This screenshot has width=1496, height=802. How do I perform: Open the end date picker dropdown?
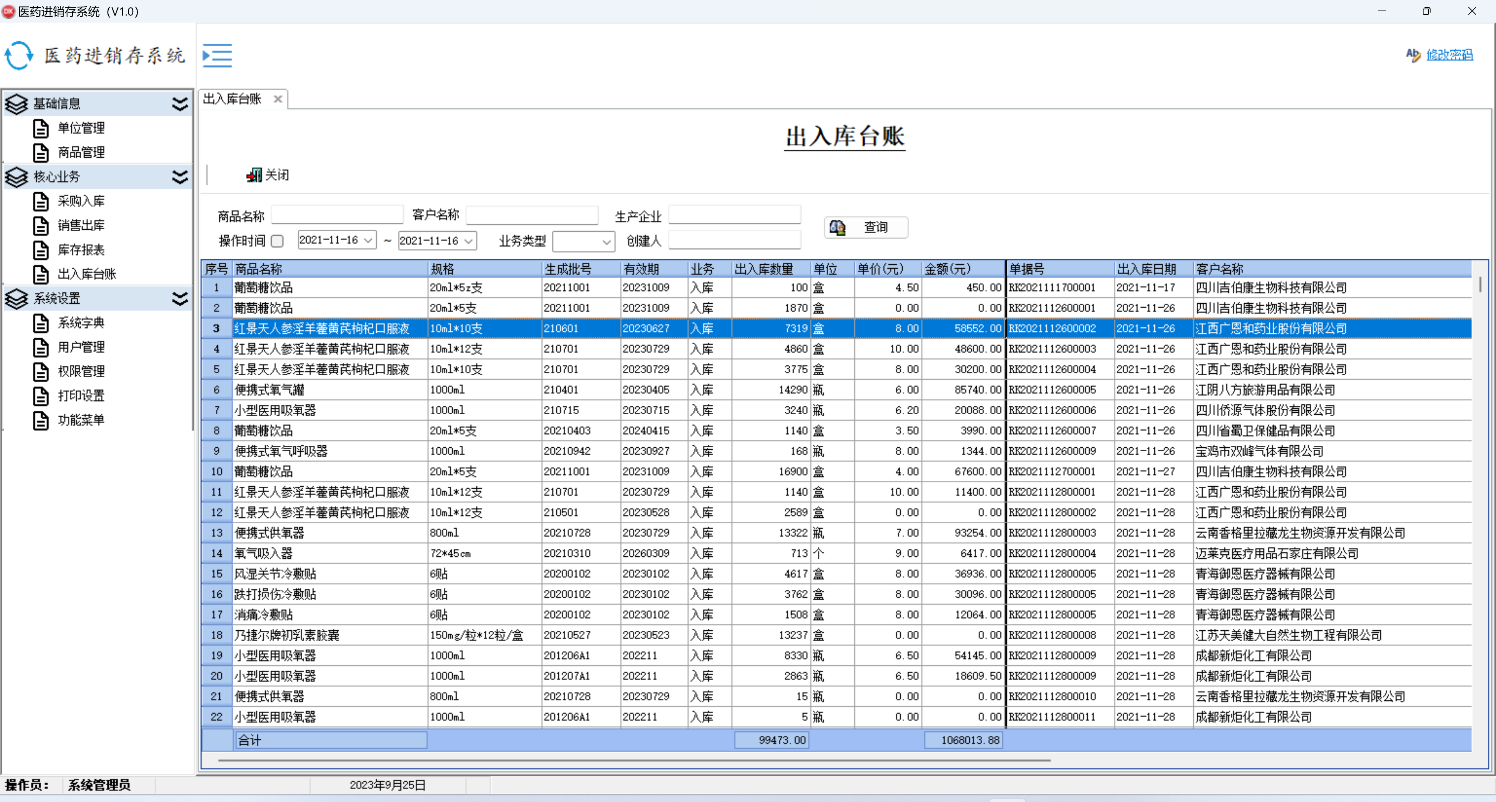tap(469, 241)
